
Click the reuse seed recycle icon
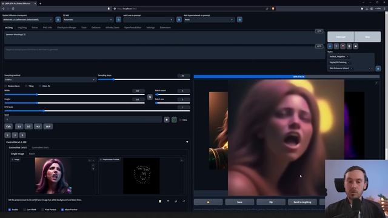[x=174, y=120]
